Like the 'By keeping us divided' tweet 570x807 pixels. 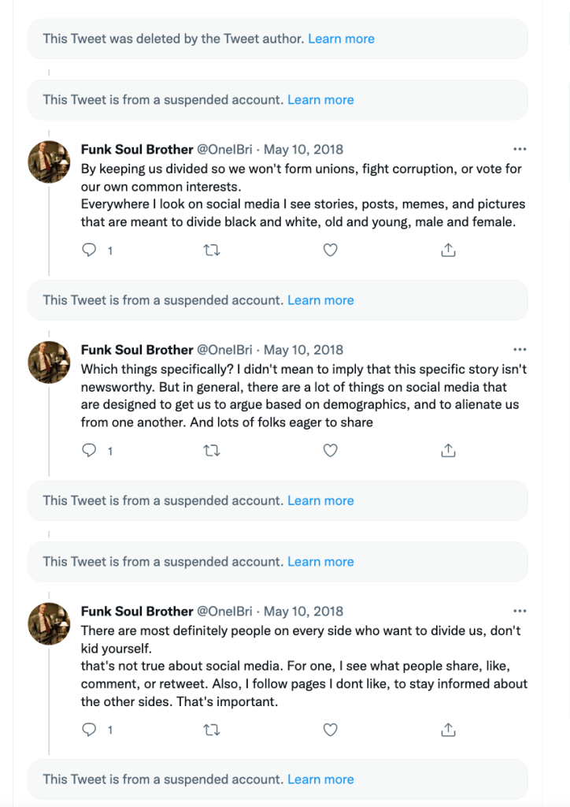331,251
